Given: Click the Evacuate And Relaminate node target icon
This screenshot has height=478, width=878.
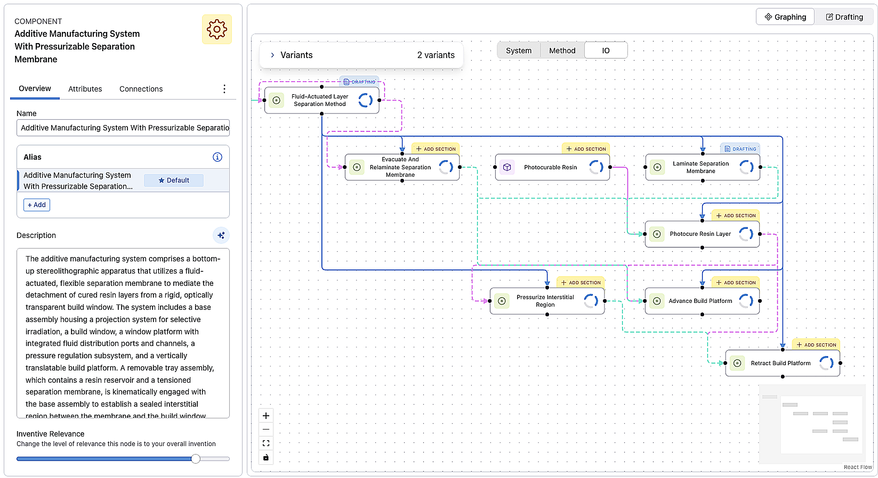Looking at the screenshot, I should pyautogui.click(x=357, y=167).
